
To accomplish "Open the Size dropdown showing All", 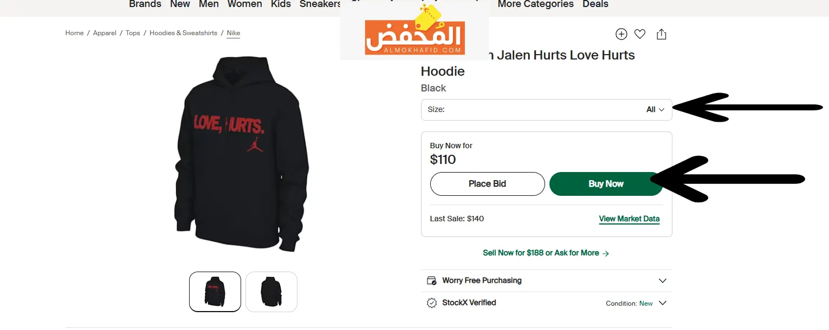I will click(546, 109).
